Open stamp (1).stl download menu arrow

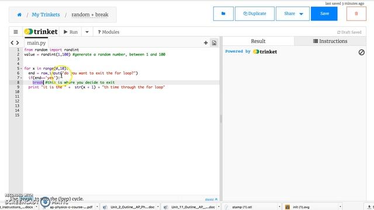pyautogui.click(x=279, y=207)
